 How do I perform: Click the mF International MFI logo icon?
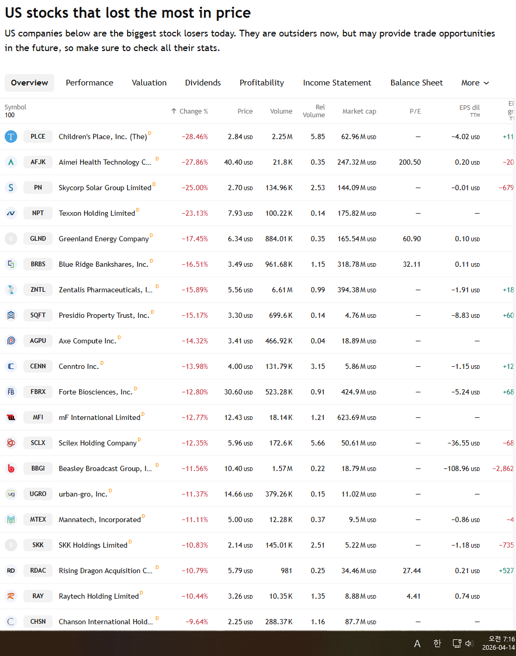pyautogui.click(x=11, y=417)
